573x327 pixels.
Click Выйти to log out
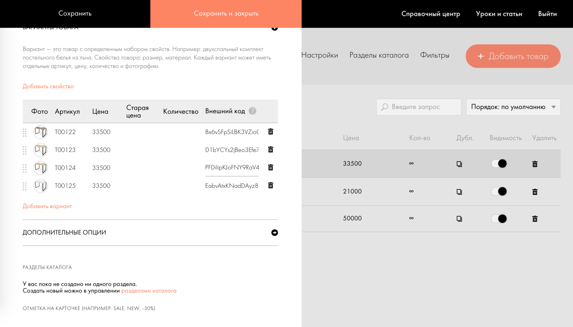pos(547,14)
